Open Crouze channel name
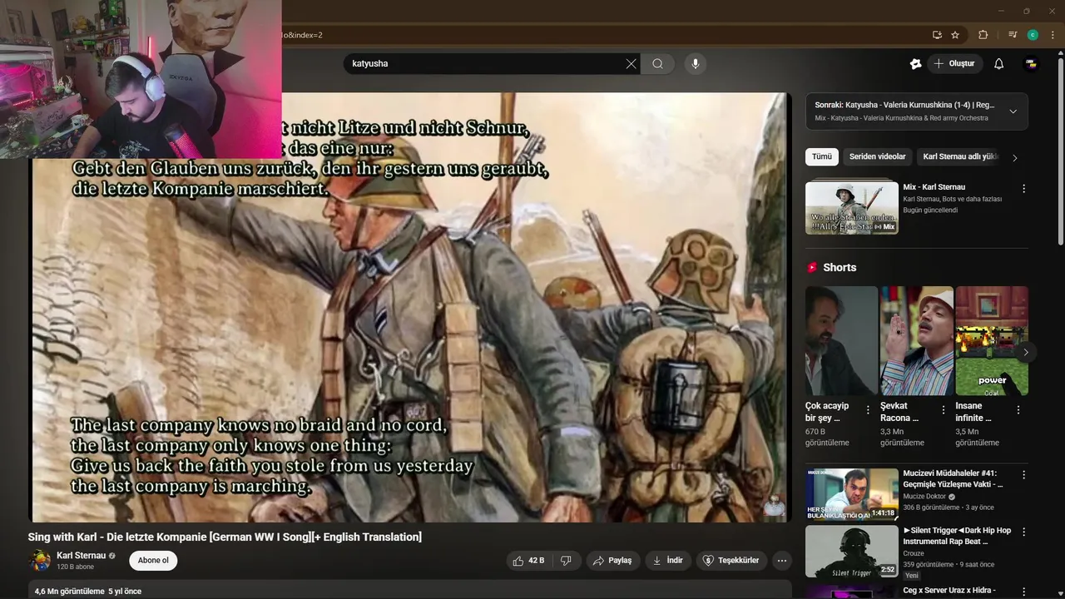1065x599 pixels. [x=914, y=553]
